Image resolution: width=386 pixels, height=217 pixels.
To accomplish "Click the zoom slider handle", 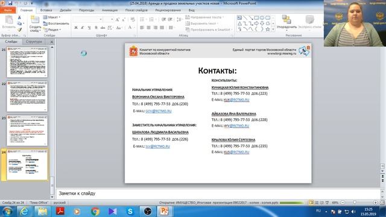I will coord(355,203).
